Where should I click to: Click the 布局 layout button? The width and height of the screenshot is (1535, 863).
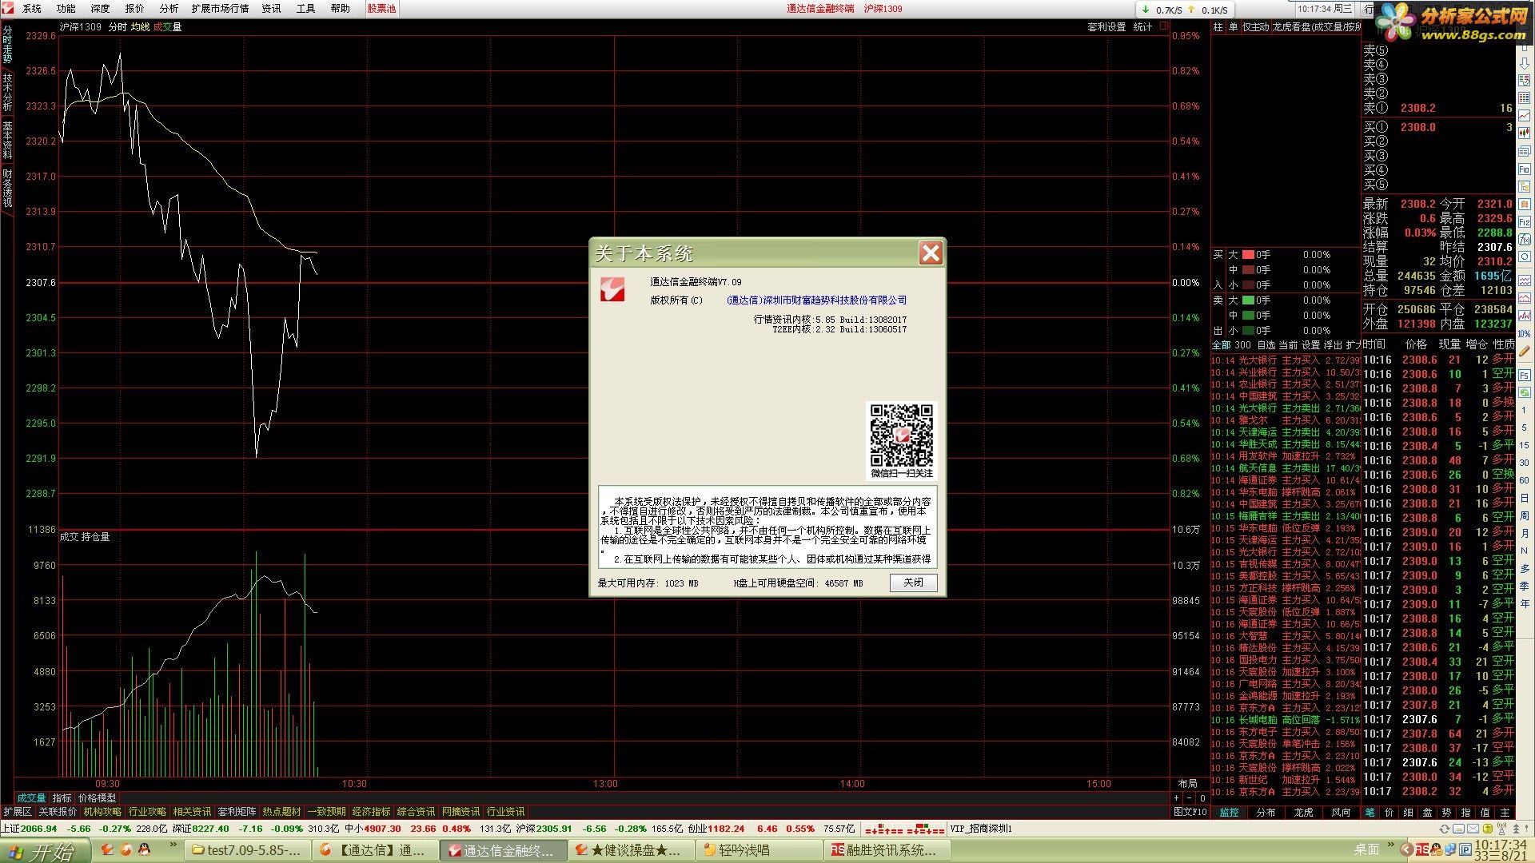click(1188, 784)
